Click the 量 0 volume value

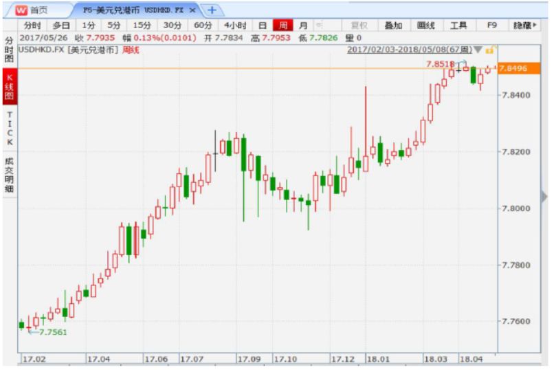354,38
